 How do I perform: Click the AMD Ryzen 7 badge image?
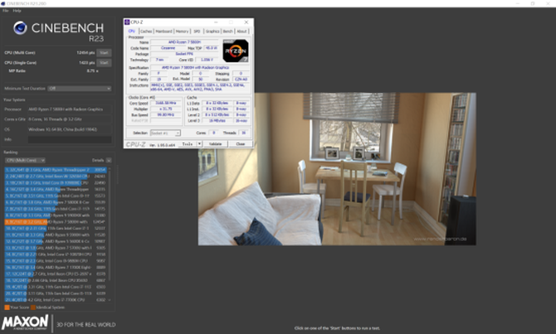(236, 51)
